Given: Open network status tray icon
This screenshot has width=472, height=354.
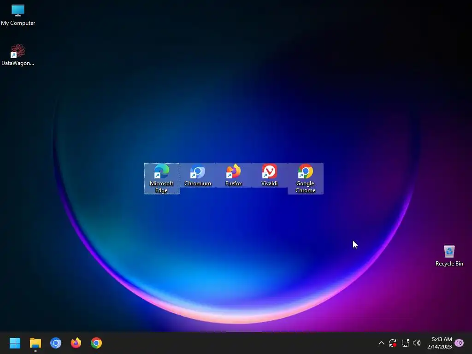Looking at the screenshot, I should coord(405,343).
